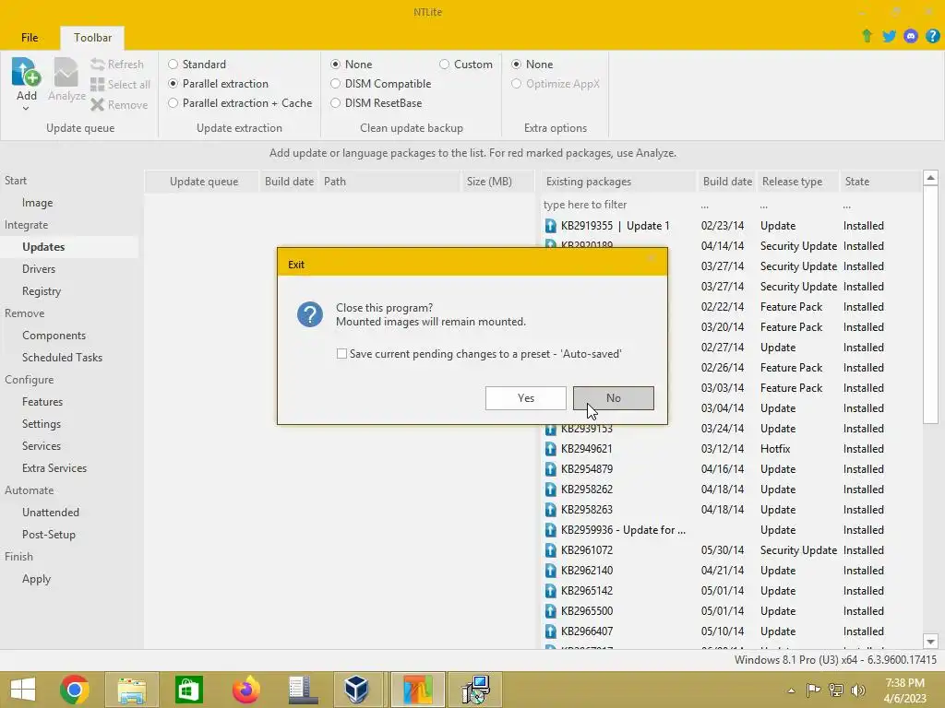Click the packages list scrollbar up arrow
945x708 pixels.
click(930, 178)
